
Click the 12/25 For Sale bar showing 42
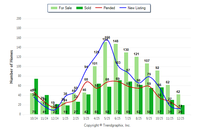(x=178, y=104)
